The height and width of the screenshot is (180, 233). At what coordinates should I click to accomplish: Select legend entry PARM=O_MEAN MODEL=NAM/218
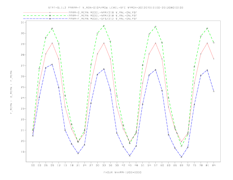tap(103, 12)
